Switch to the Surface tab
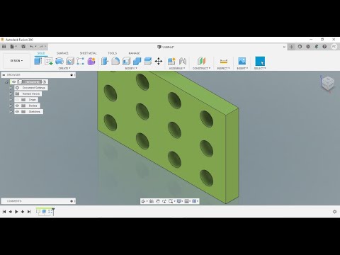Screen dimensions: 340x255 coord(62,53)
